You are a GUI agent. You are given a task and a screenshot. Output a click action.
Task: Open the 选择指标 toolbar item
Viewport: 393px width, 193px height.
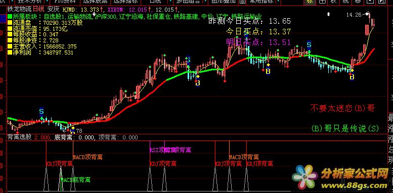click(x=125, y=1)
